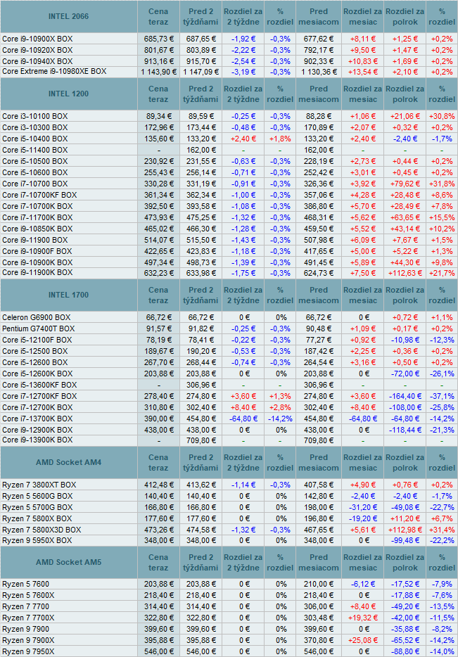Screen dimensions: 458x657
Task: Select Core i5-11400 BOX name
Action: (34, 150)
